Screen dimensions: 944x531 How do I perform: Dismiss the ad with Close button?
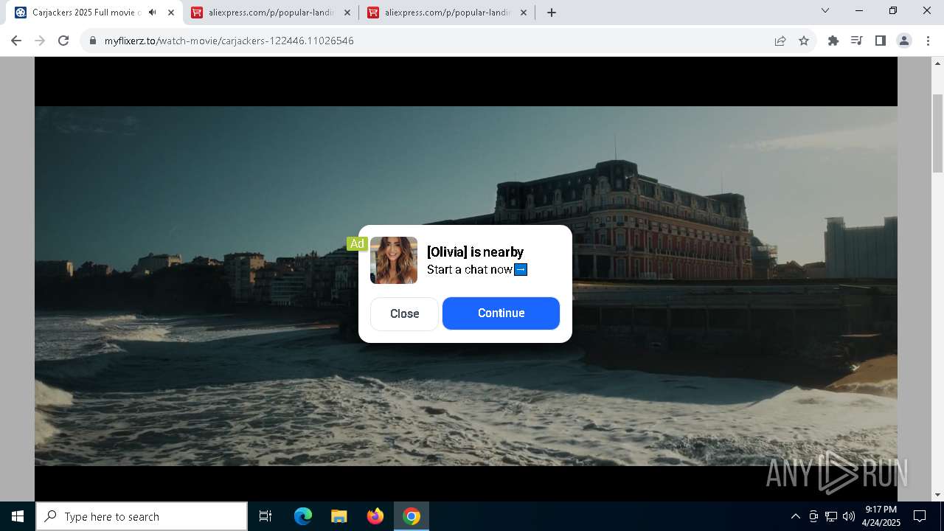404,313
